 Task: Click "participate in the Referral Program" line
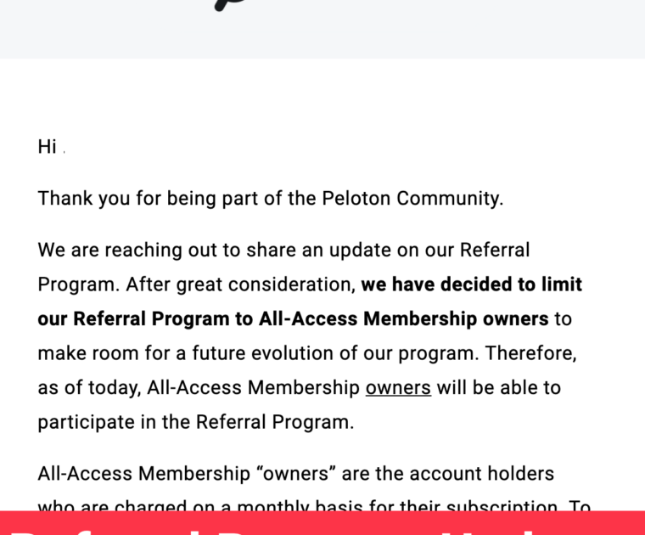click(195, 422)
